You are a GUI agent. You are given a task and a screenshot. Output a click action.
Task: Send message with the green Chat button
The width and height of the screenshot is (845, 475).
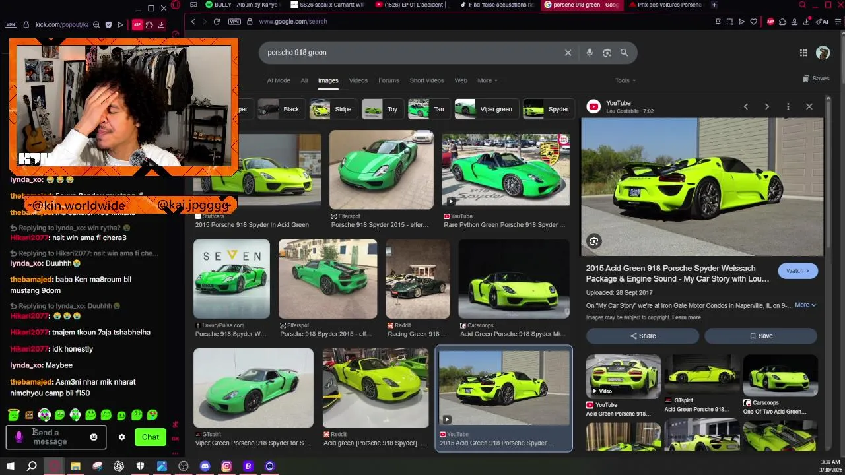pos(151,437)
